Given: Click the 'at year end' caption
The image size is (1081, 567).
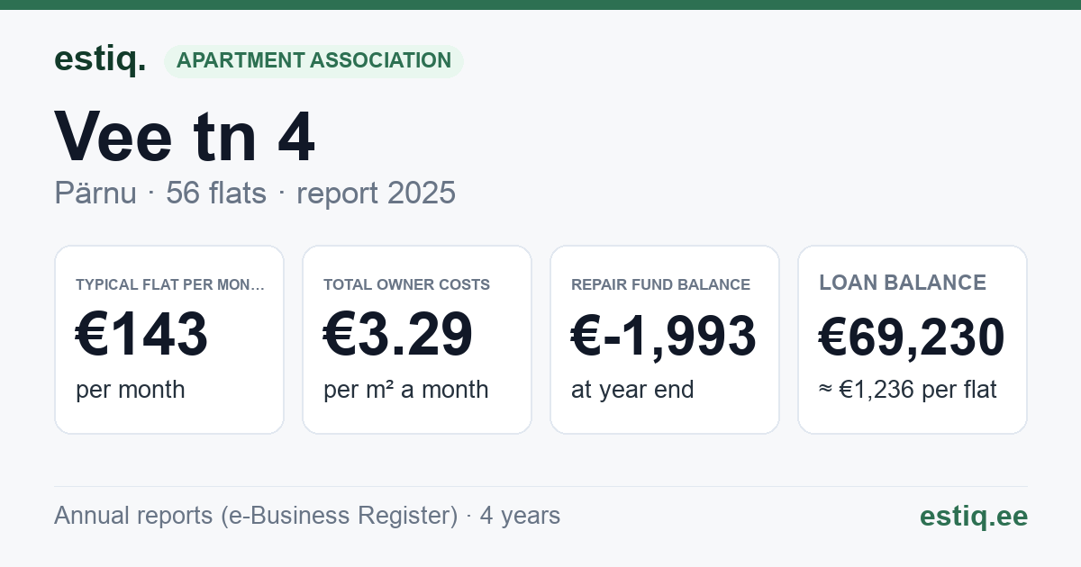Looking at the screenshot, I should click(632, 390).
